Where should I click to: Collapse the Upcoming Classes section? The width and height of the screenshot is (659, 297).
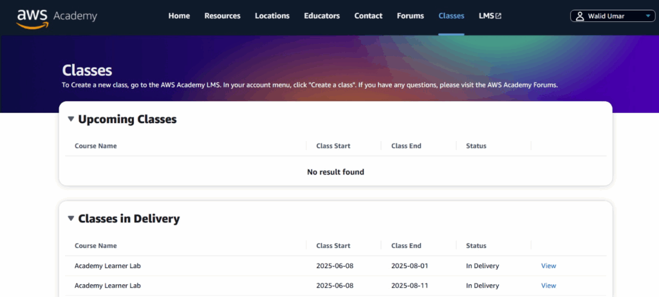tap(71, 119)
